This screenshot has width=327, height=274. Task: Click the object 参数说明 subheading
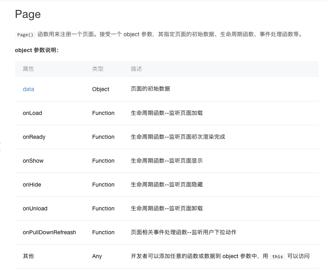[x=37, y=50]
